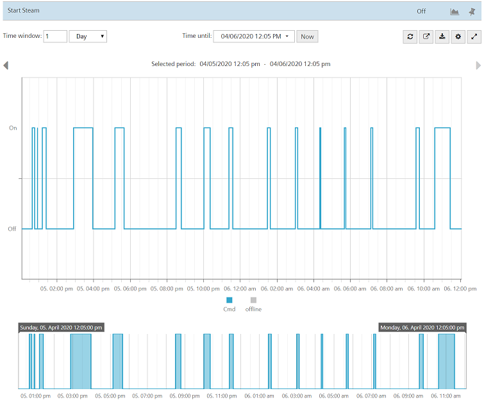The width and height of the screenshot is (484, 400).
Task: Go to next period with right arrow
Action: pyautogui.click(x=478, y=65)
